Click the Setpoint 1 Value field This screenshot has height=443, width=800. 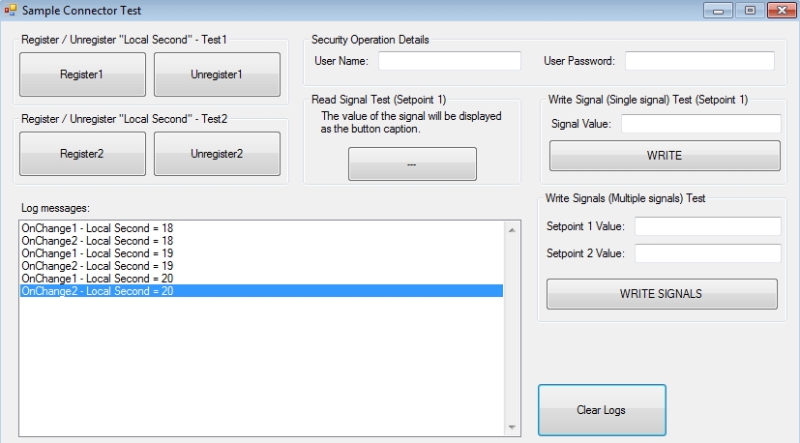click(707, 226)
